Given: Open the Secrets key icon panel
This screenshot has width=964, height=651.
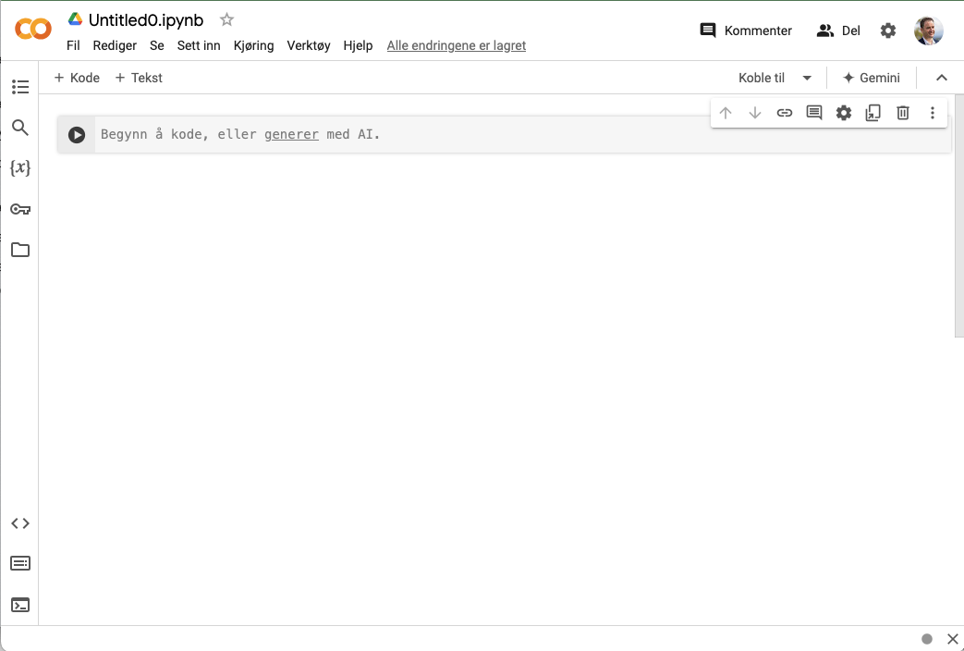Looking at the screenshot, I should 20,209.
